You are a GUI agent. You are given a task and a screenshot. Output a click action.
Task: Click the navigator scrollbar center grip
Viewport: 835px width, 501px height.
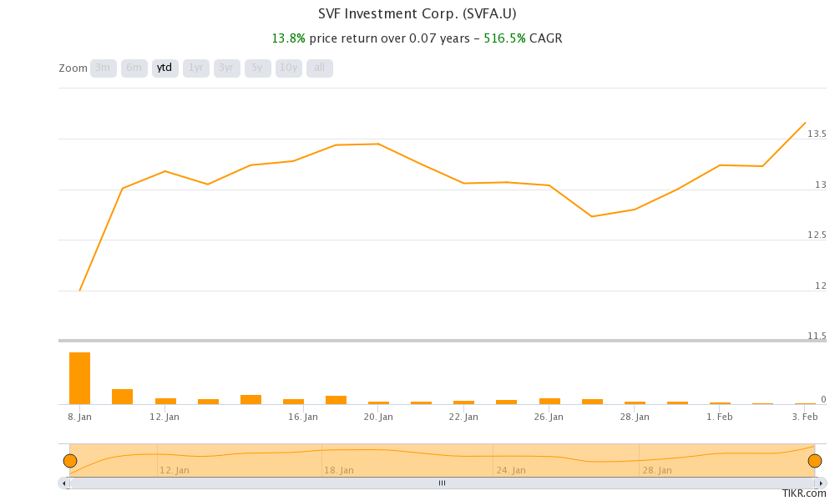click(442, 483)
